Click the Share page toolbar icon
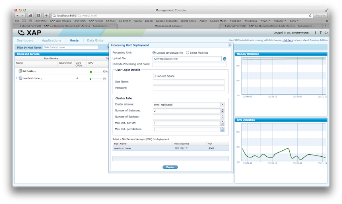The width and height of the screenshot is (342, 204). (38, 16)
